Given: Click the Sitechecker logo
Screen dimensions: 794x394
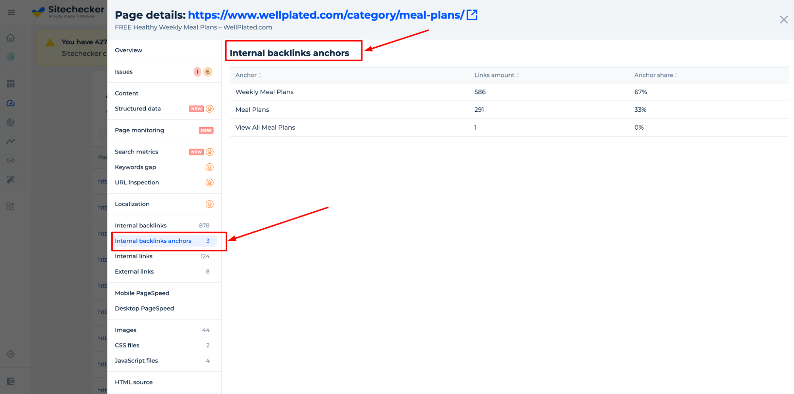Looking at the screenshot, I should (68, 12).
